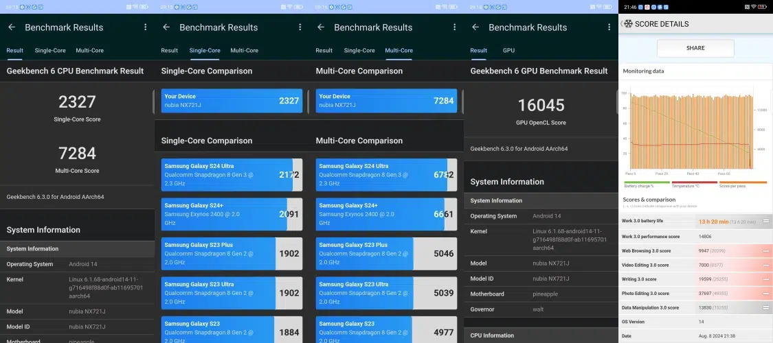
Task: Open the three-dot menu on GPU Benchmark Result screen
Action: 609,27
